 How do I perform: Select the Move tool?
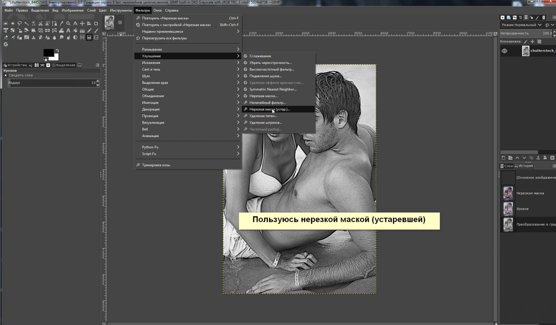82,23
